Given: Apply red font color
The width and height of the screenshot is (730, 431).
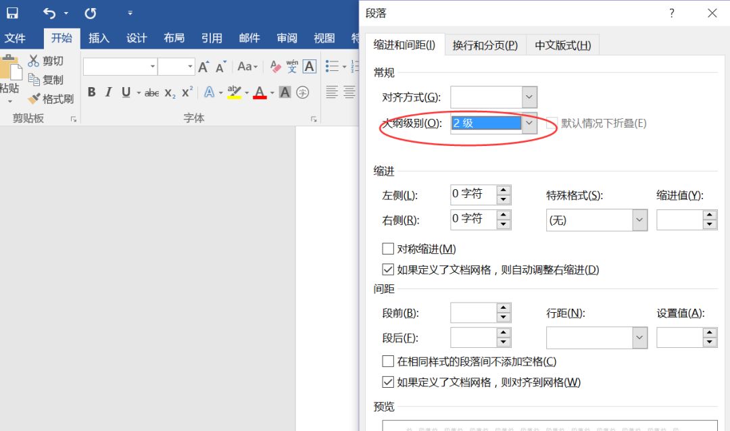Looking at the screenshot, I should (x=260, y=92).
